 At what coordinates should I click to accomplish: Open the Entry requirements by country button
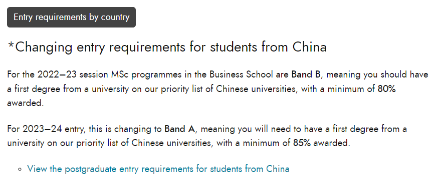(71, 17)
